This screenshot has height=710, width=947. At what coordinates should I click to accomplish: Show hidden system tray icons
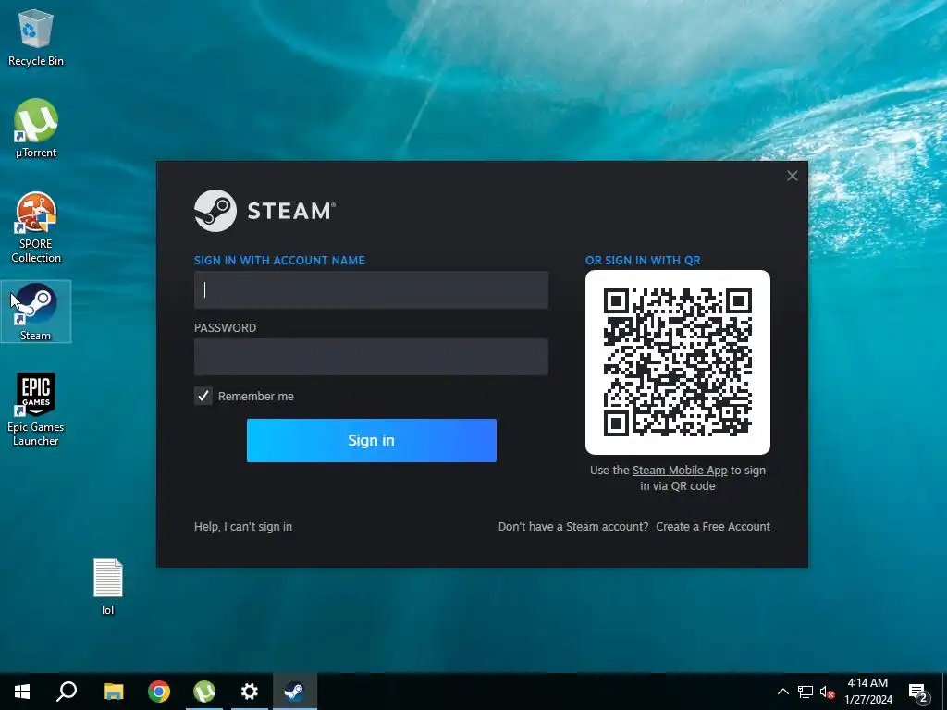tap(782, 692)
